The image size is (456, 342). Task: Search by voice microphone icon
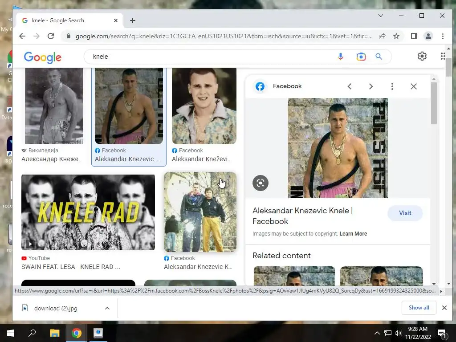(x=341, y=57)
